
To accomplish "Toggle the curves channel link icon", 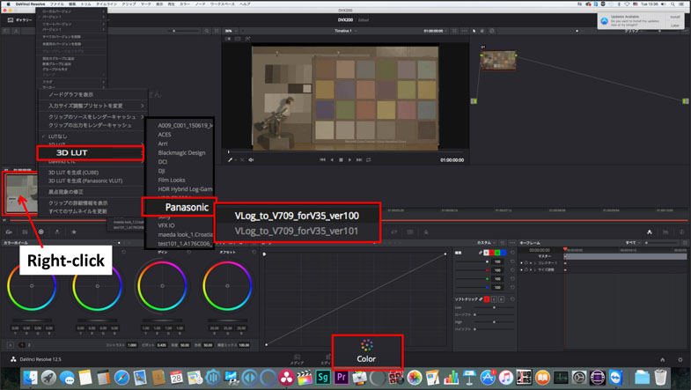I will click(481, 253).
